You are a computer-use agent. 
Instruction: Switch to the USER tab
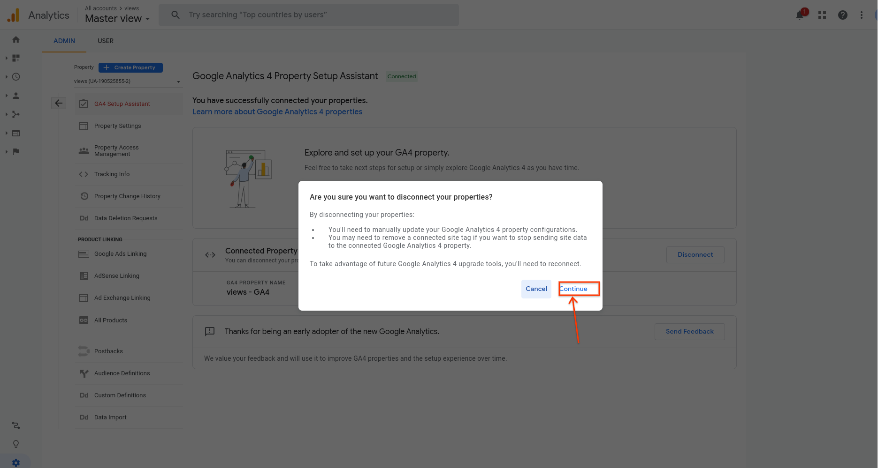click(106, 41)
